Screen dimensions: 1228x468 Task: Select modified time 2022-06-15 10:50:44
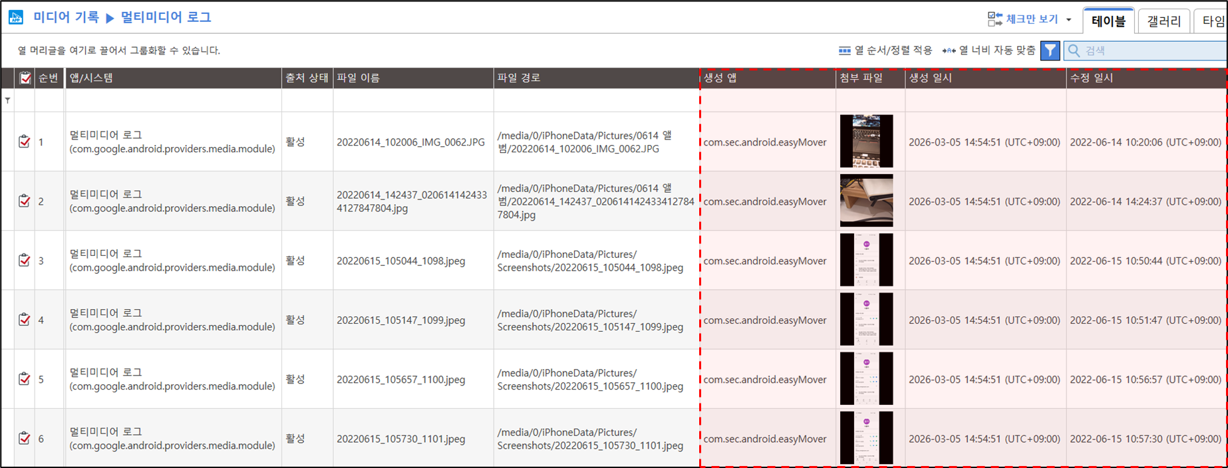(x=1146, y=261)
